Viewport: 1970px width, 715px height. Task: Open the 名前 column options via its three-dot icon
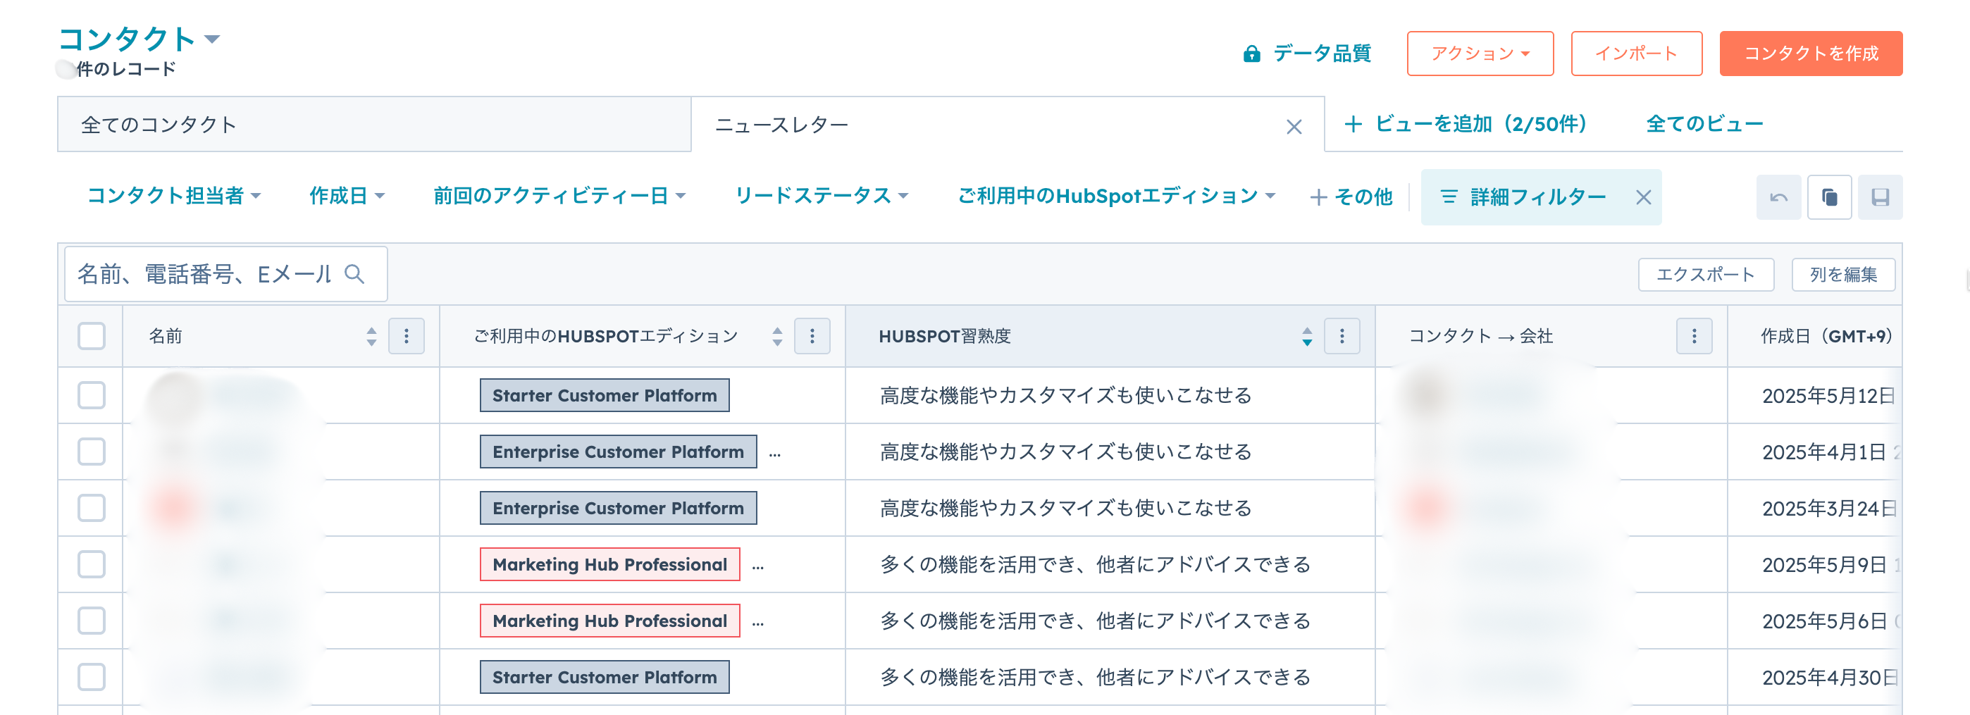tap(407, 336)
